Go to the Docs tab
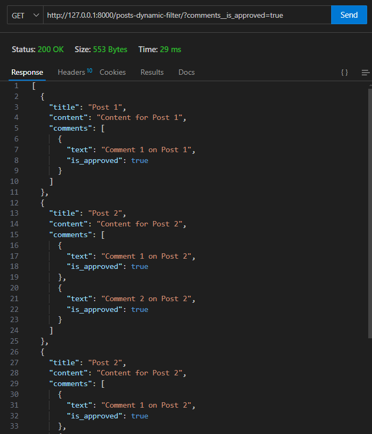372x434 pixels. tap(187, 72)
